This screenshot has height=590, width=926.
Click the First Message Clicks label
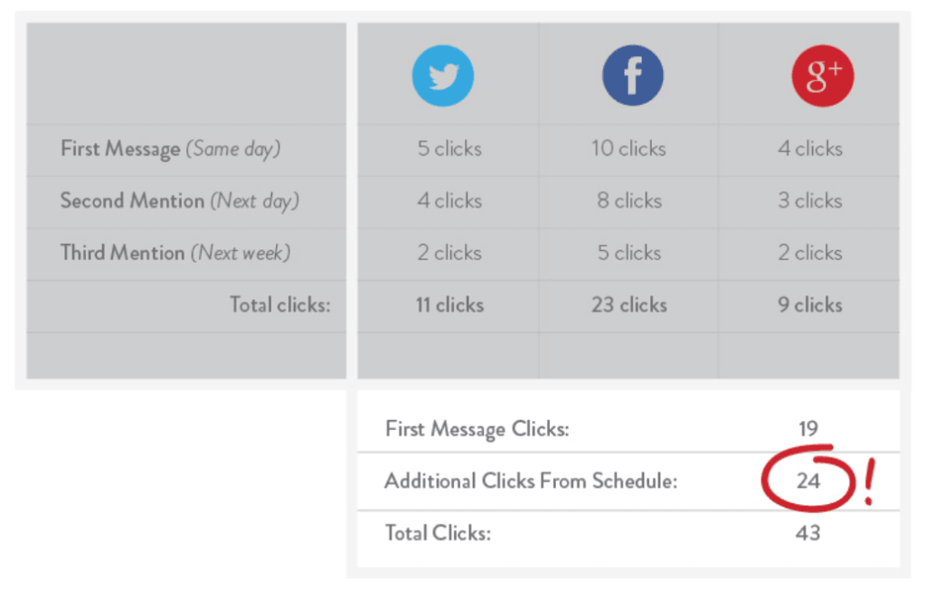tap(477, 429)
